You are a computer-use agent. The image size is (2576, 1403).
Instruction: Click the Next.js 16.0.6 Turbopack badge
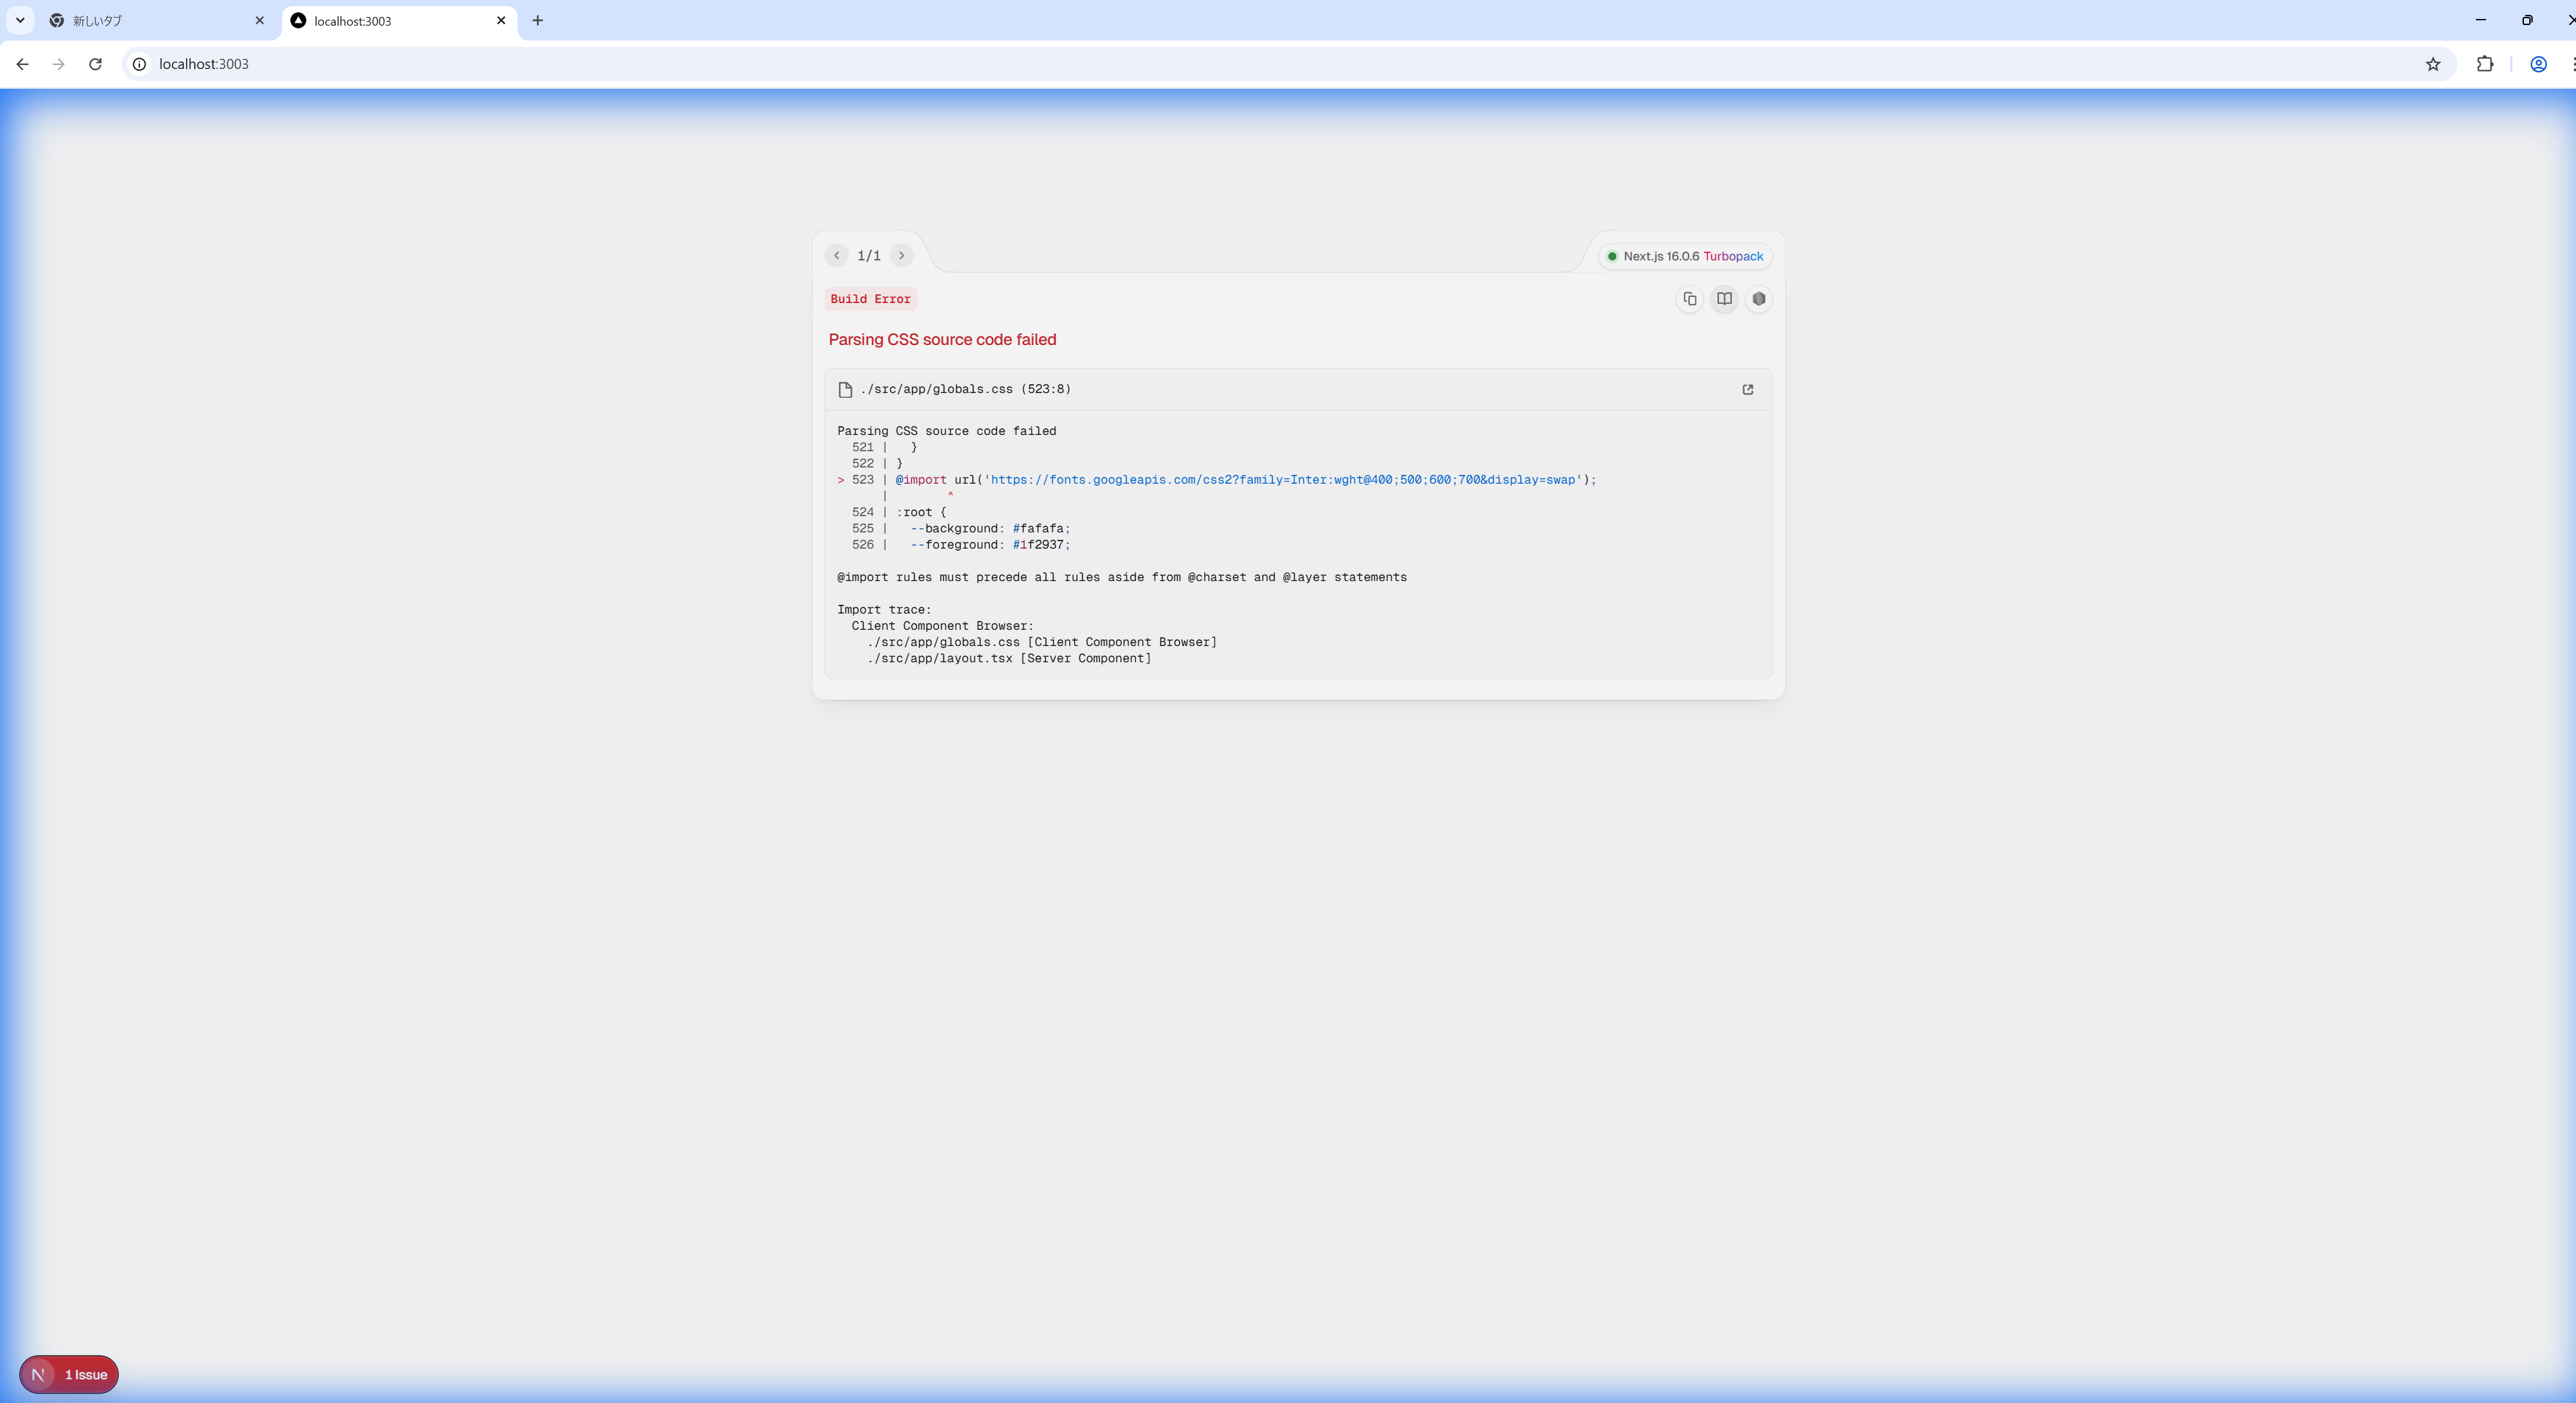(1685, 257)
